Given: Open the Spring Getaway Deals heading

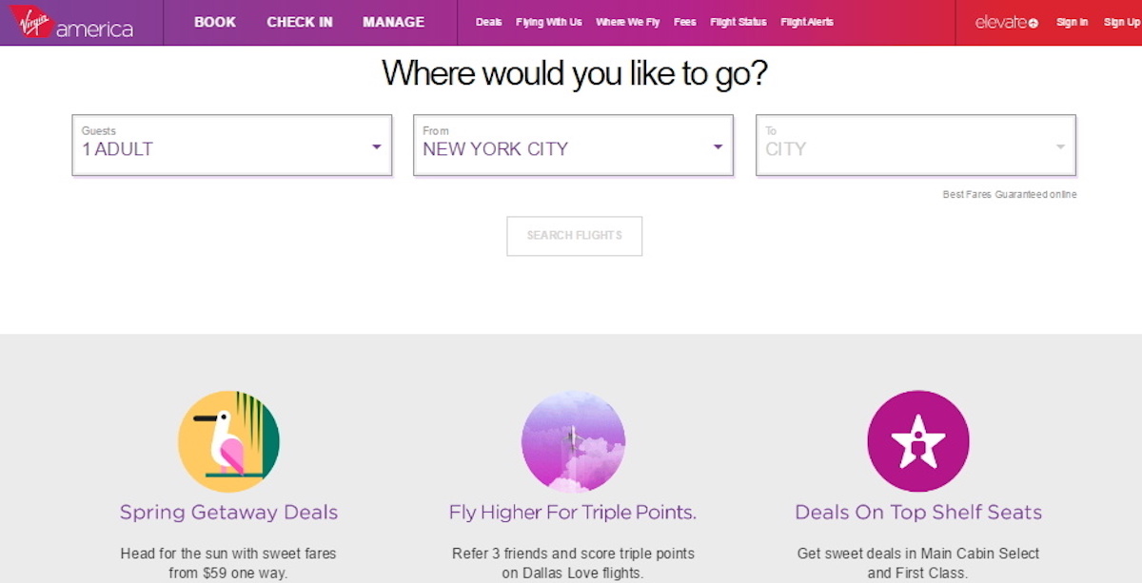Looking at the screenshot, I should point(228,512).
